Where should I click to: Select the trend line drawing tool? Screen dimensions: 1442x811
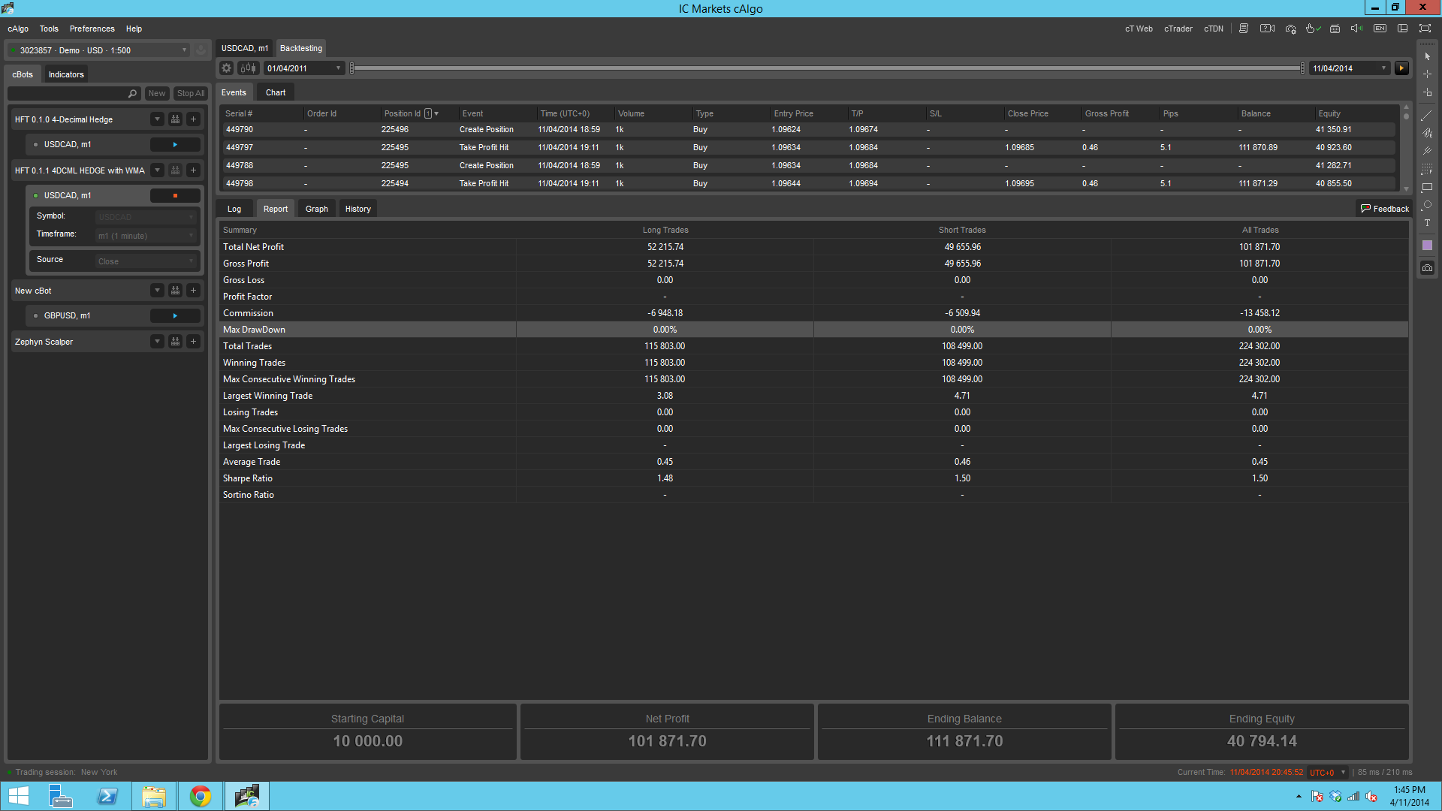click(1427, 116)
